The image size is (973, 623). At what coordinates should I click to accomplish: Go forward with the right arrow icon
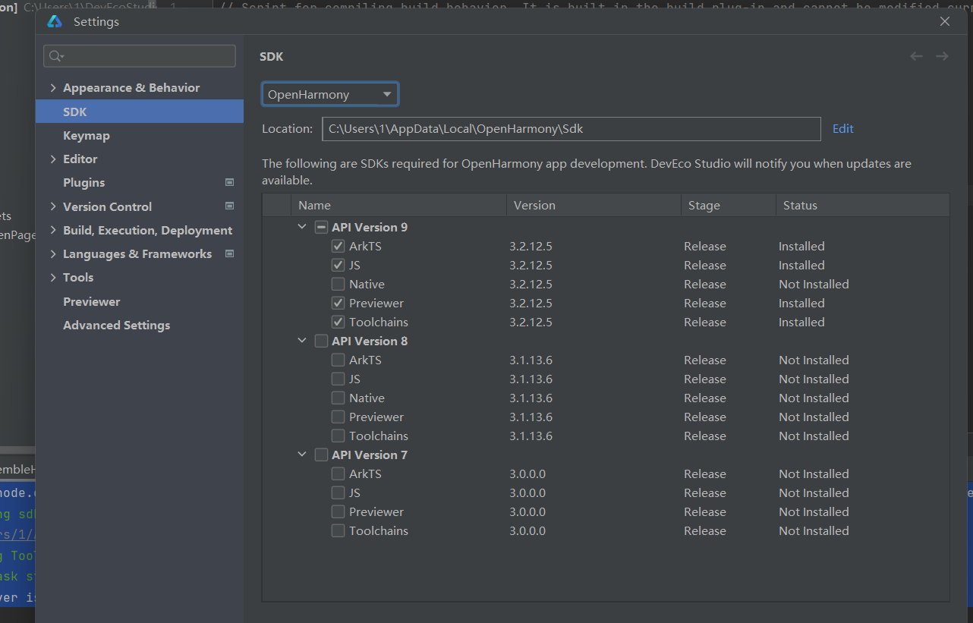pos(942,56)
